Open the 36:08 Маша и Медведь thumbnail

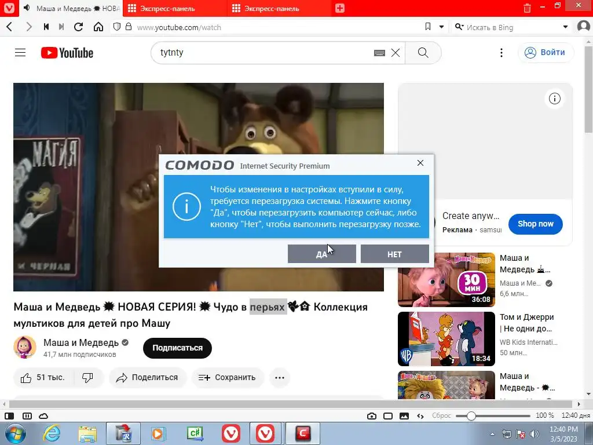click(446, 280)
